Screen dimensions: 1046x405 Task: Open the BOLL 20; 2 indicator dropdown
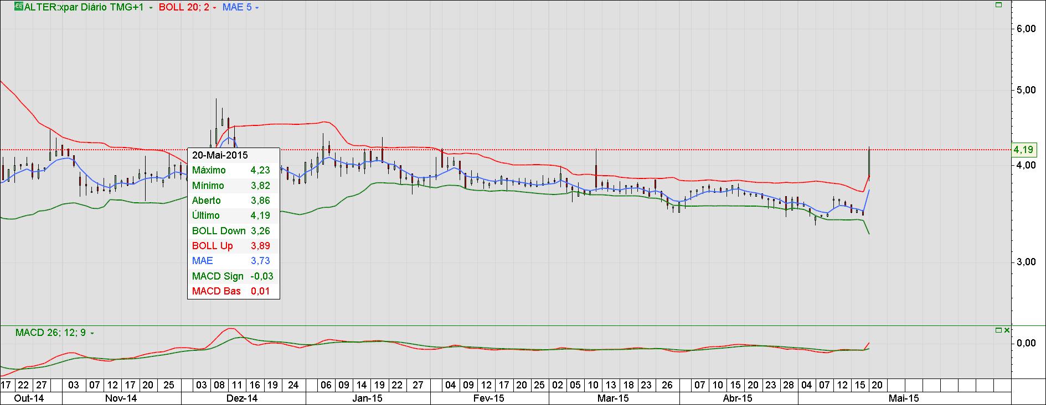tap(214, 8)
